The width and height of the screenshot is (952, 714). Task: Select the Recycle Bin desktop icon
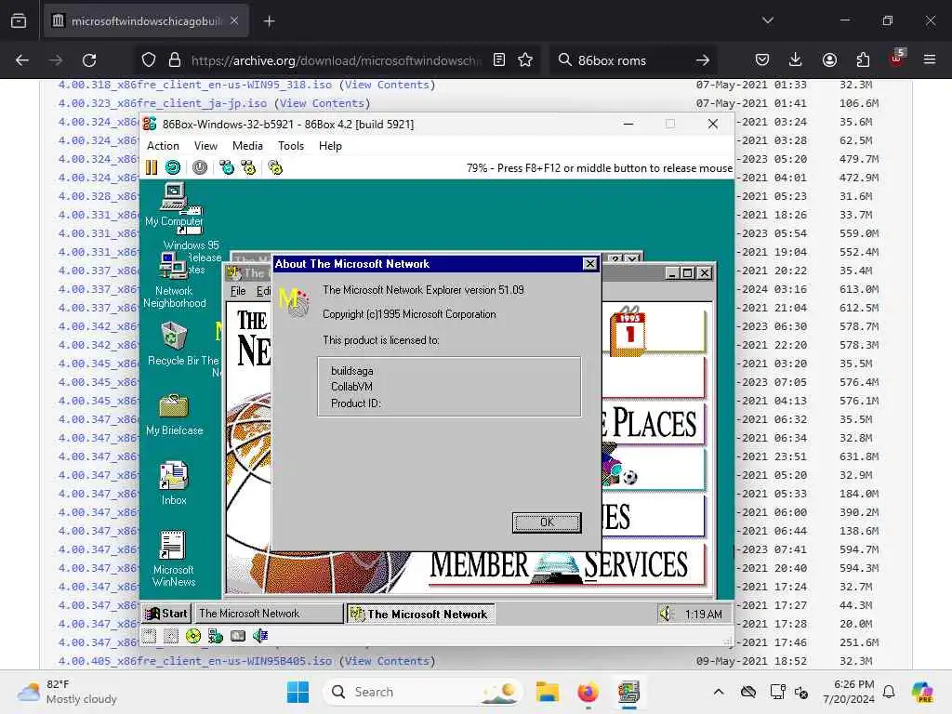point(174,344)
